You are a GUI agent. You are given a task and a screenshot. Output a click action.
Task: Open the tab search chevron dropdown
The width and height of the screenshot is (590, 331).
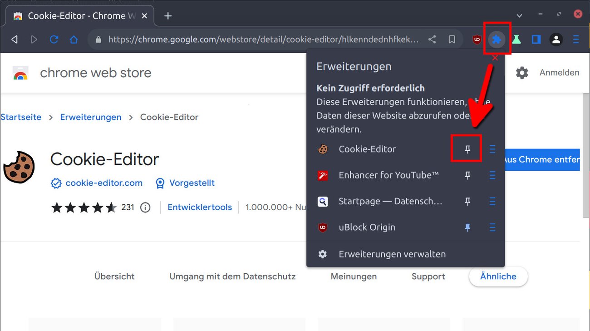coord(519,15)
